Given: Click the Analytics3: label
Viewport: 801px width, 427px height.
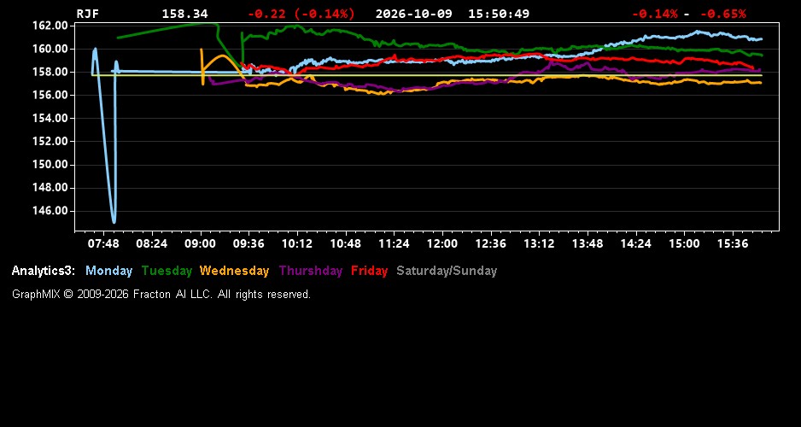Looking at the screenshot, I should coord(44,271).
